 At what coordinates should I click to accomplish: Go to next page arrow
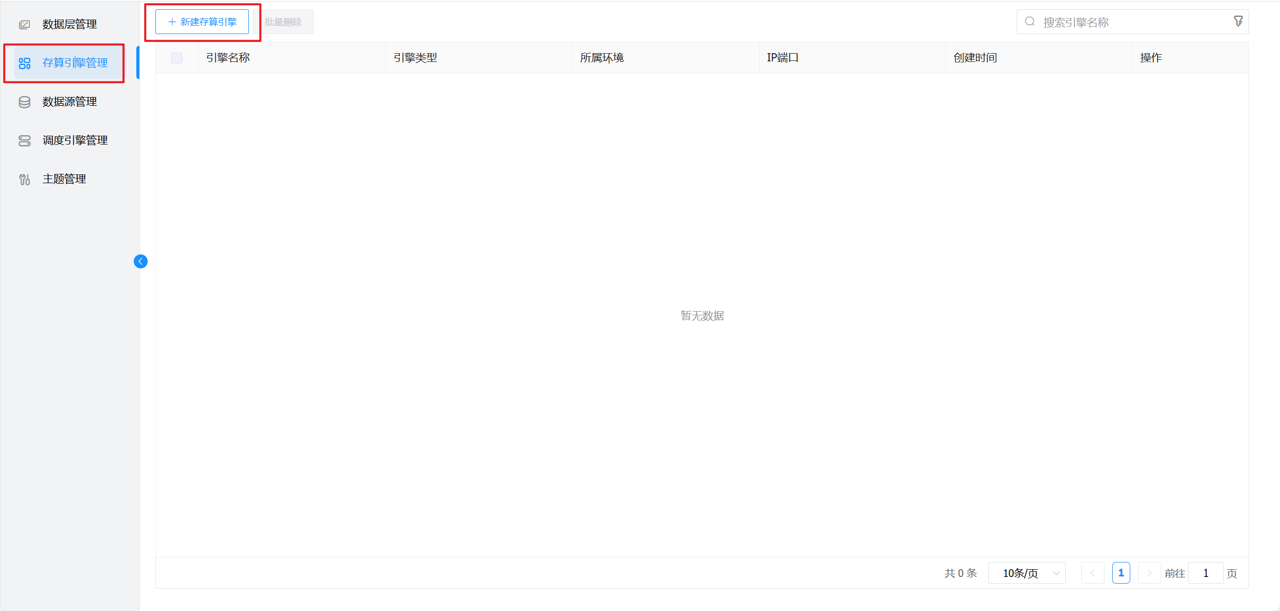[1149, 573]
